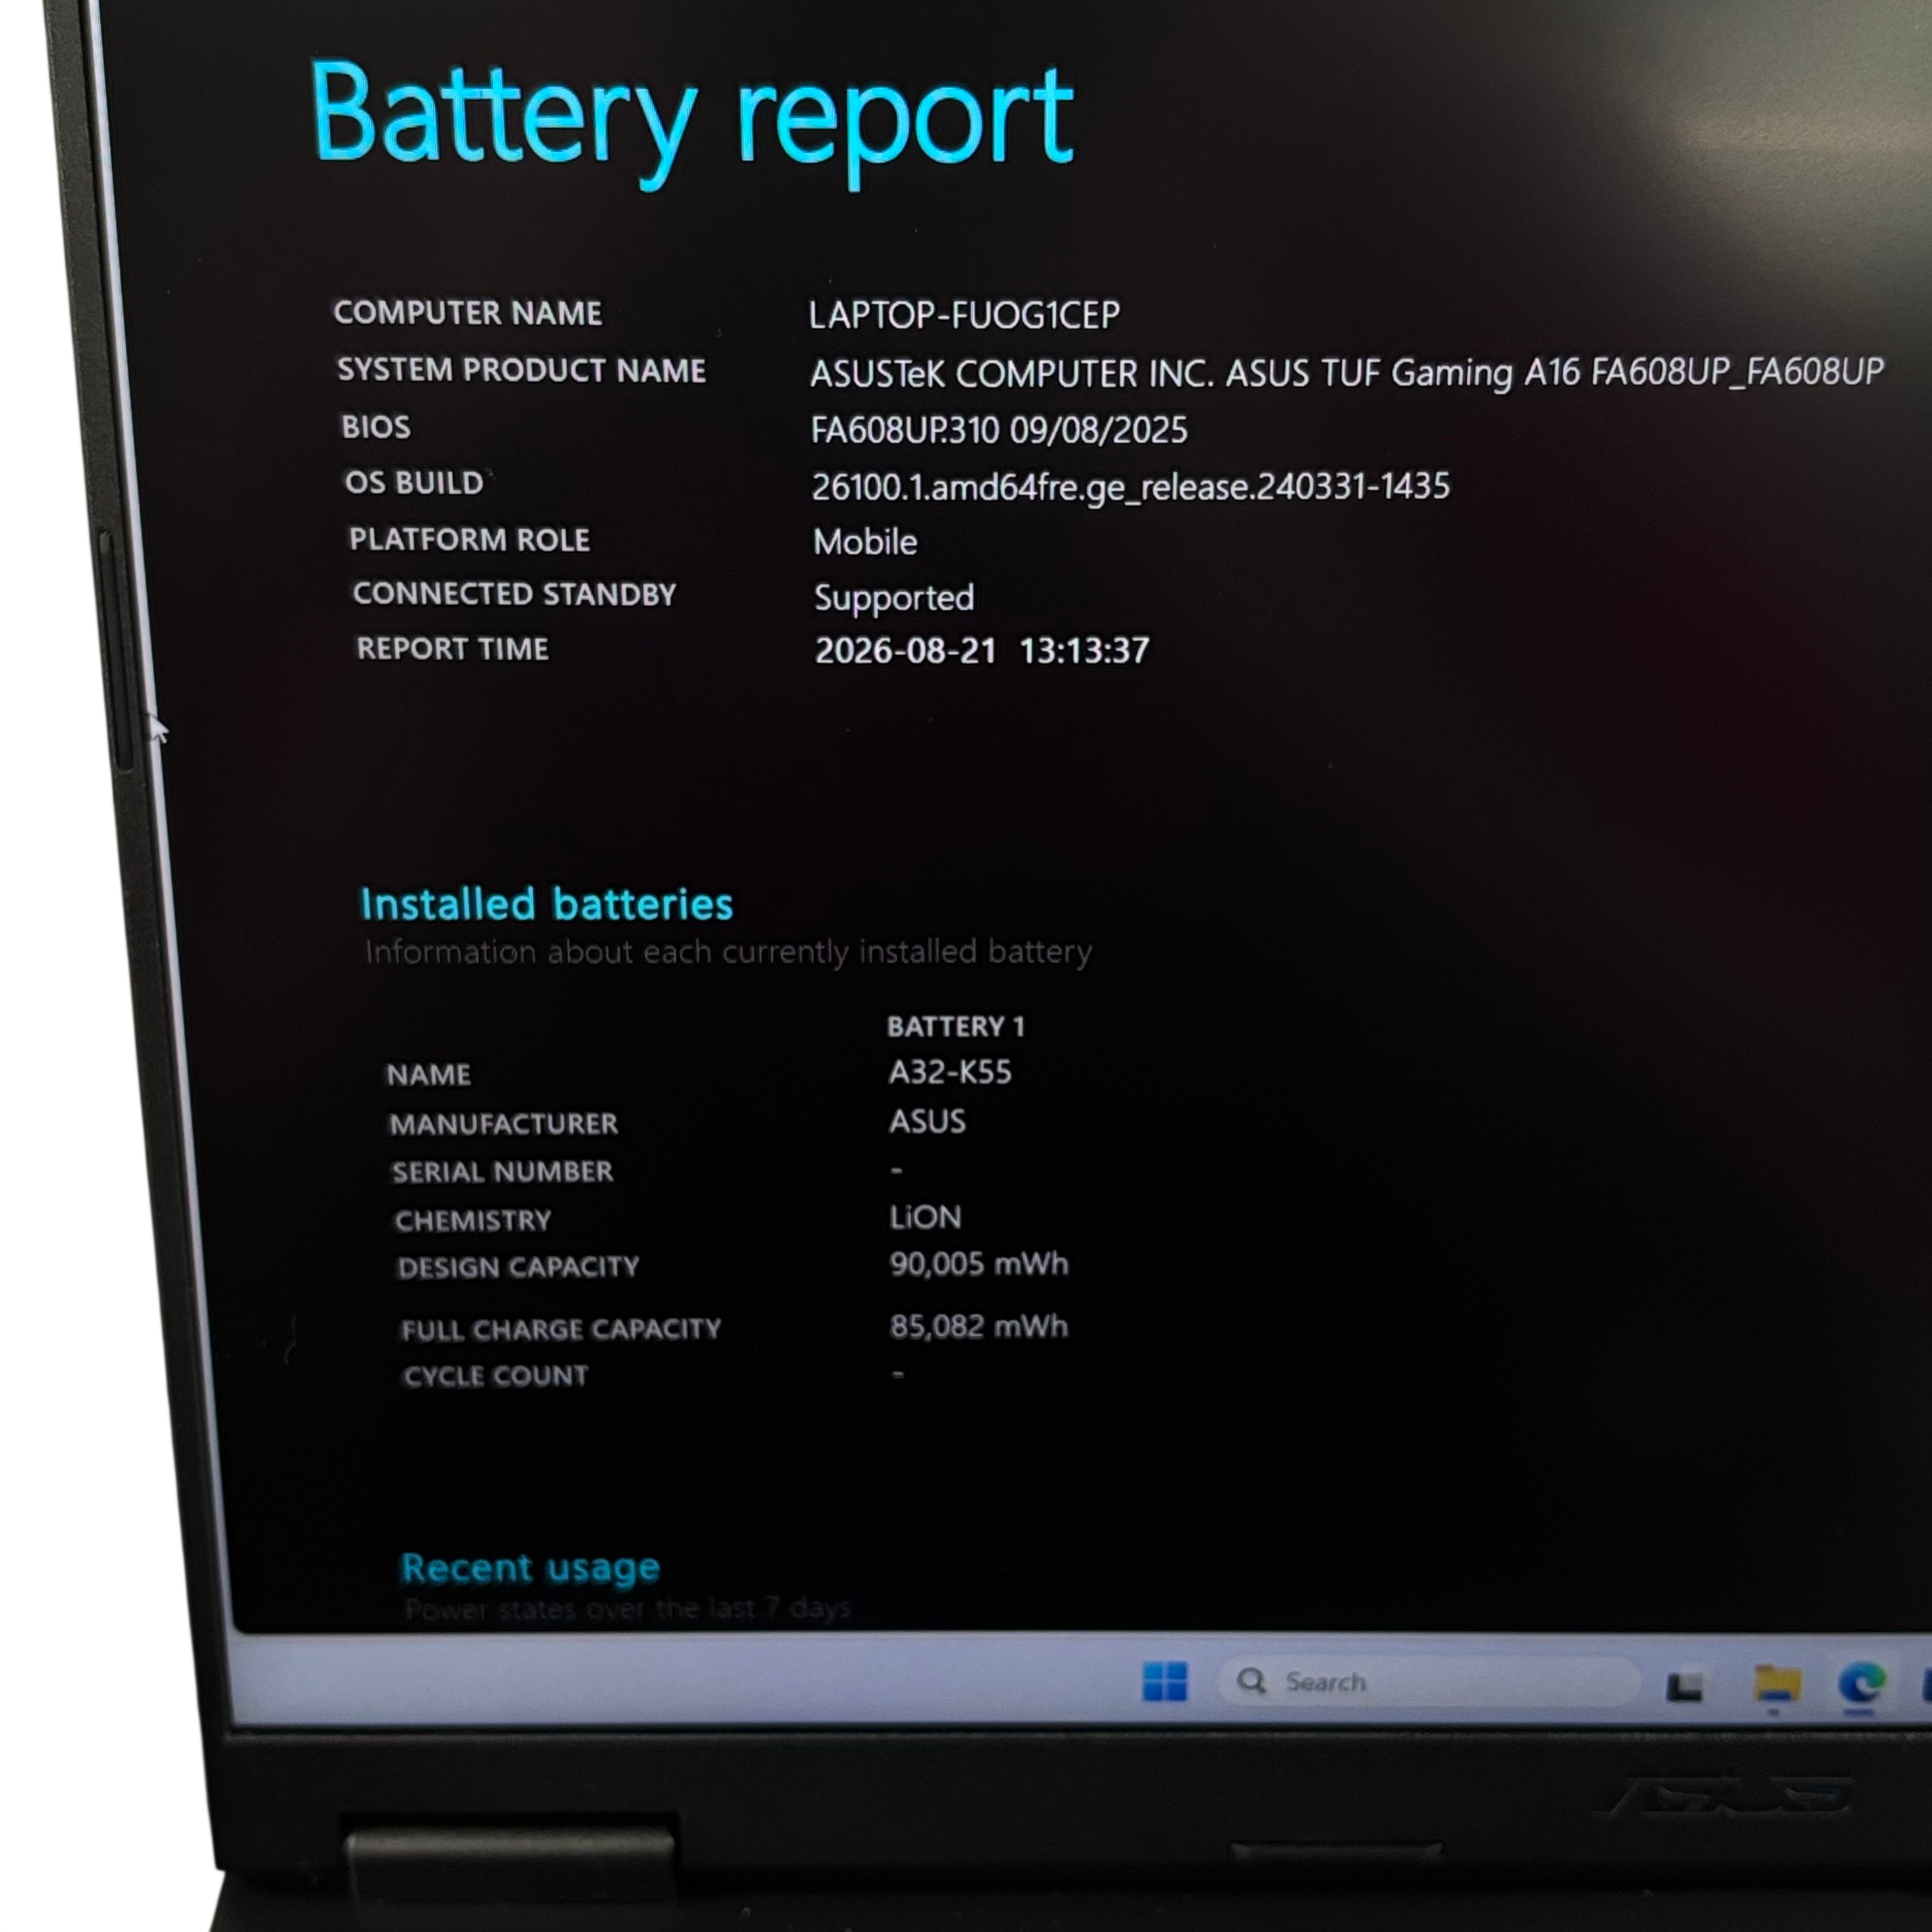Click the "CHEMISTRY" row label

click(x=473, y=1220)
